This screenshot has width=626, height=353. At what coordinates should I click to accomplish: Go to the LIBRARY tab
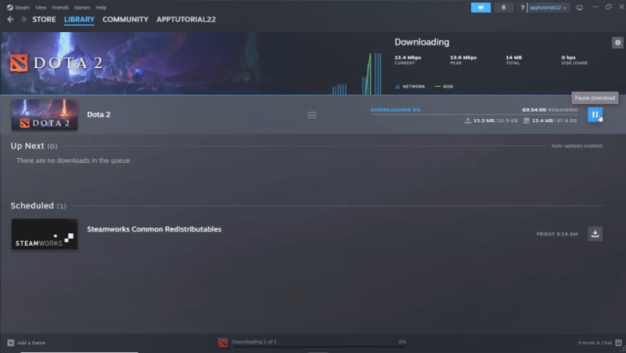click(x=79, y=19)
